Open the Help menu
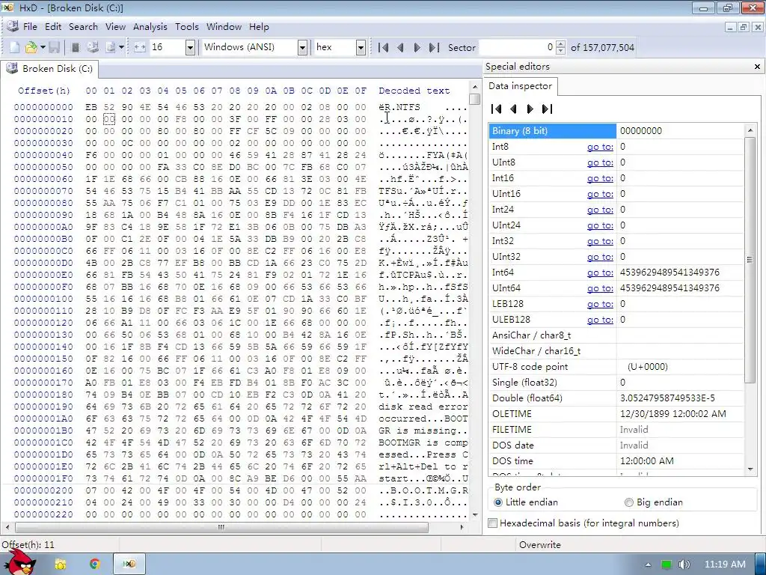766x575 pixels. tap(259, 27)
